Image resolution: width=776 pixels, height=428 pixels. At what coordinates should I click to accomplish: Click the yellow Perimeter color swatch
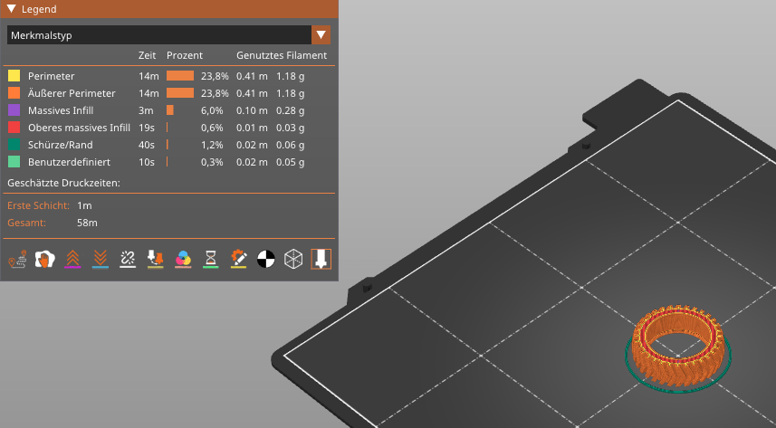(x=14, y=75)
